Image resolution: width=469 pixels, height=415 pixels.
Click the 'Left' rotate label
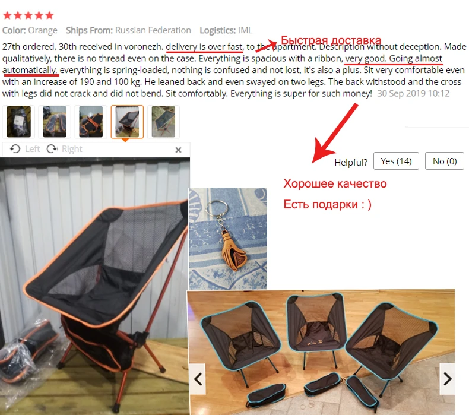point(32,148)
